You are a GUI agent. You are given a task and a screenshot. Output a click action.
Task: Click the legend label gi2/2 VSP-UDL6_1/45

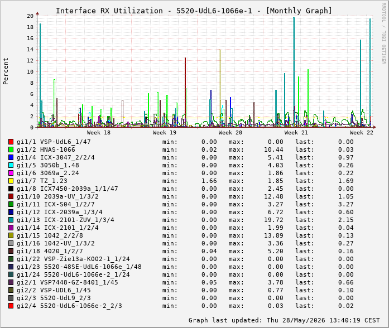click(54, 290)
